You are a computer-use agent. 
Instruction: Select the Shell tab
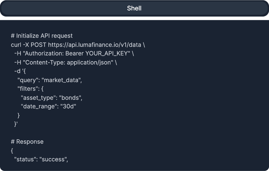tap(134, 8)
